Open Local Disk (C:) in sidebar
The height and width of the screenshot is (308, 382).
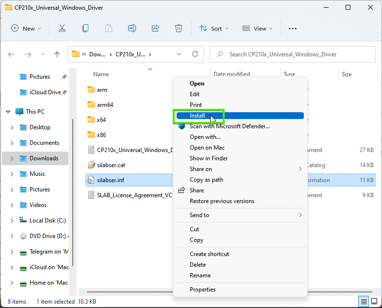(x=47, y=221)
